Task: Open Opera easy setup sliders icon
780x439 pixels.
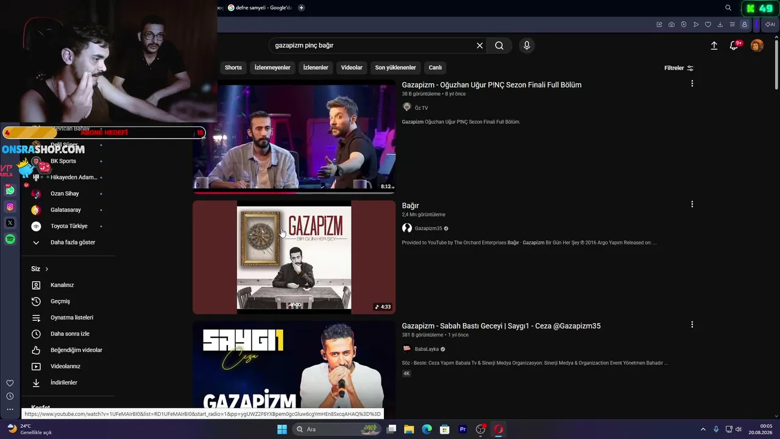Action: tap(732, 24)
